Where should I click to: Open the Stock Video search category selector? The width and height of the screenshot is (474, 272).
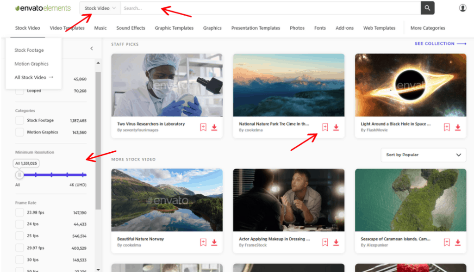point(99,8)
